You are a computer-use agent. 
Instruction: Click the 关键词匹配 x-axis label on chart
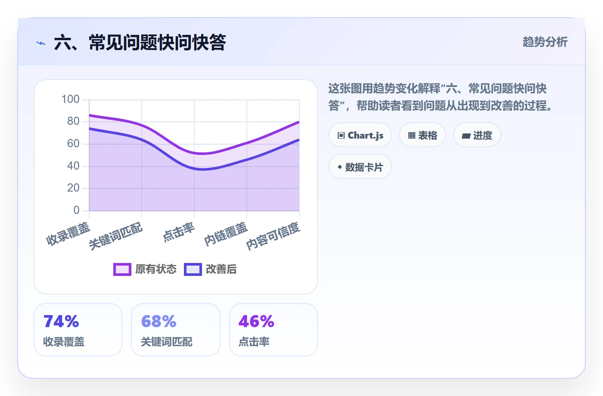115,236
